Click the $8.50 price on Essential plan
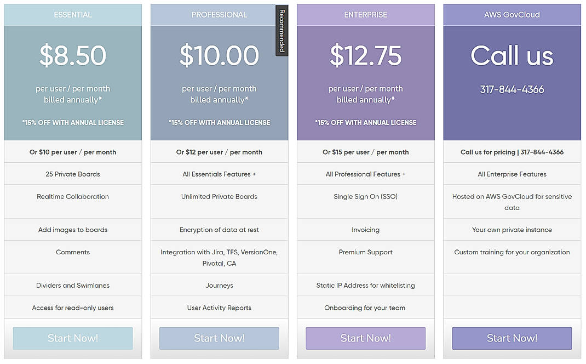The width and height of the screenshot is (586, 364). point(72,55)
